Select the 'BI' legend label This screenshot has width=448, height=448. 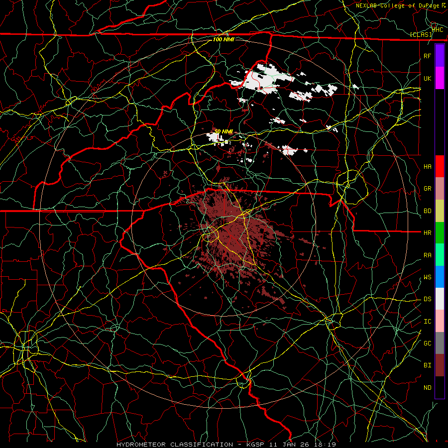pyautogui.click(x=427, y=365)
